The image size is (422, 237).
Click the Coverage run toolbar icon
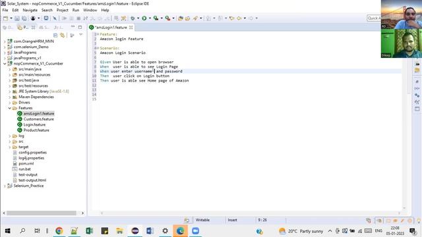click(156, 18)
